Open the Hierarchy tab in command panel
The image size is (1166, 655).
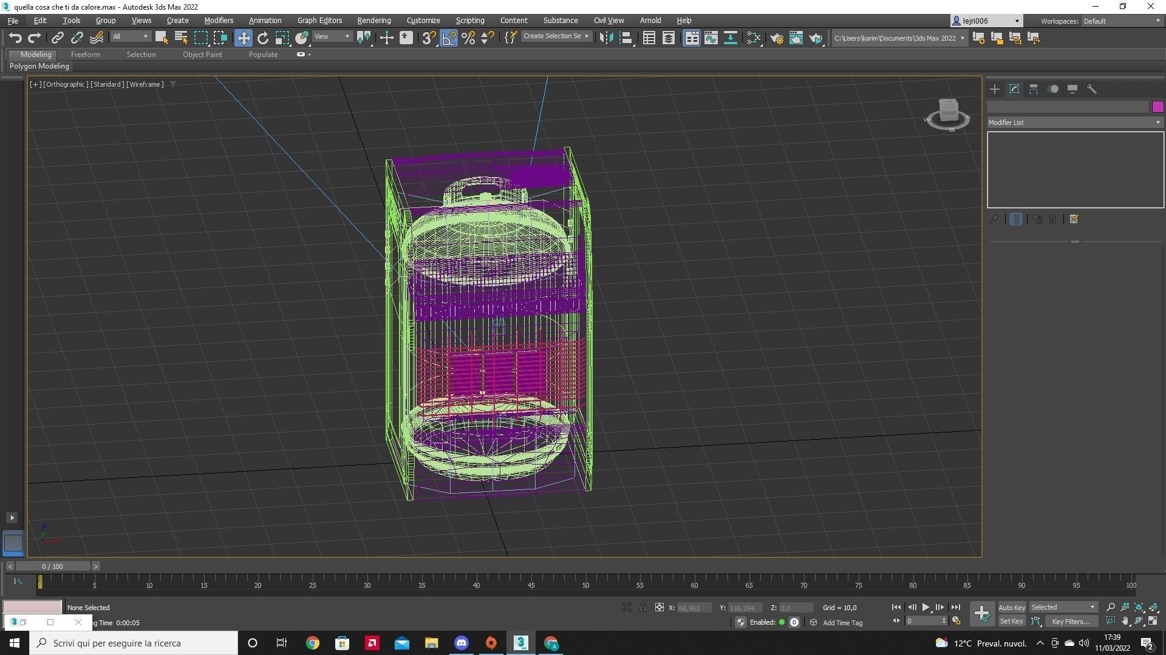point(1033,89)
